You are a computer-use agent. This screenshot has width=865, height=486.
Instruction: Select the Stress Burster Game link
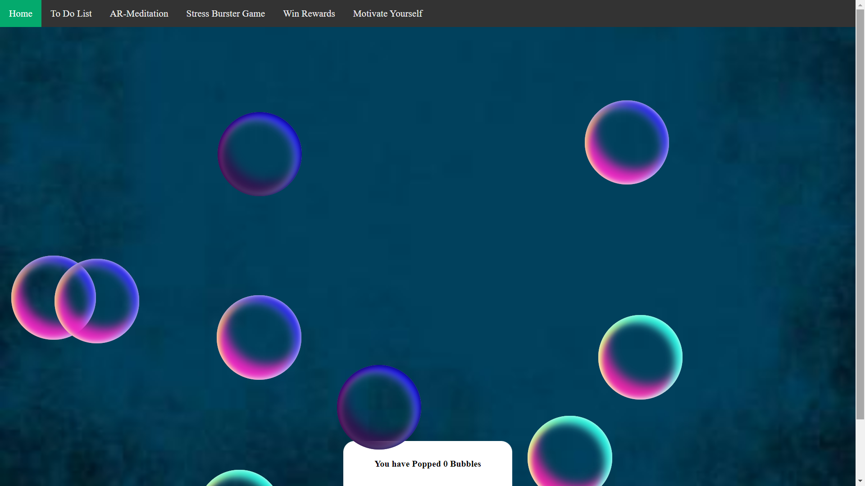225,13
